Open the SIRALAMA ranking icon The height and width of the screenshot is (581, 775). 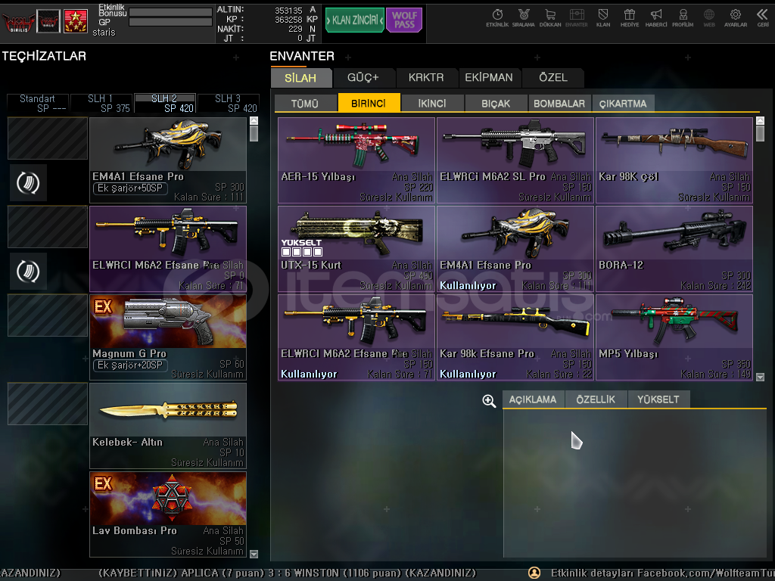click(x=524, y=18)
